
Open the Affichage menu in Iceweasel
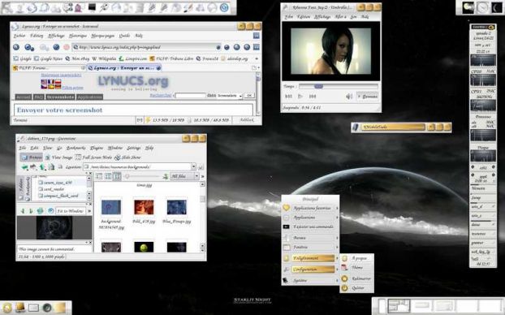(56, 36)
